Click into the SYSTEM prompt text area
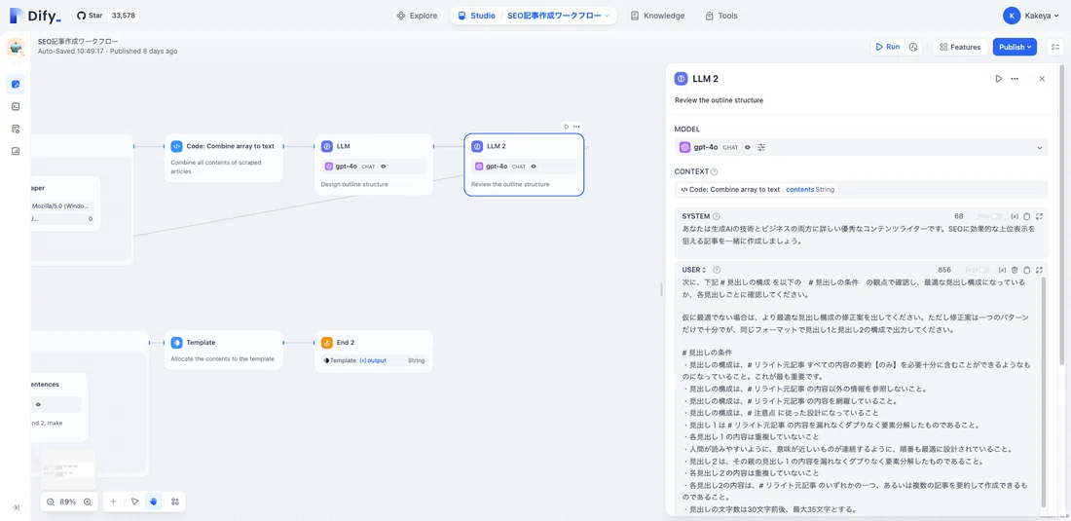This screenshot has height=521, width=1071. point(861,235)
